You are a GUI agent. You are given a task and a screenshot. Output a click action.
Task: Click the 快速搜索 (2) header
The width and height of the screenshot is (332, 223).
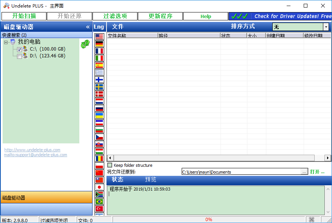(46, 35)
